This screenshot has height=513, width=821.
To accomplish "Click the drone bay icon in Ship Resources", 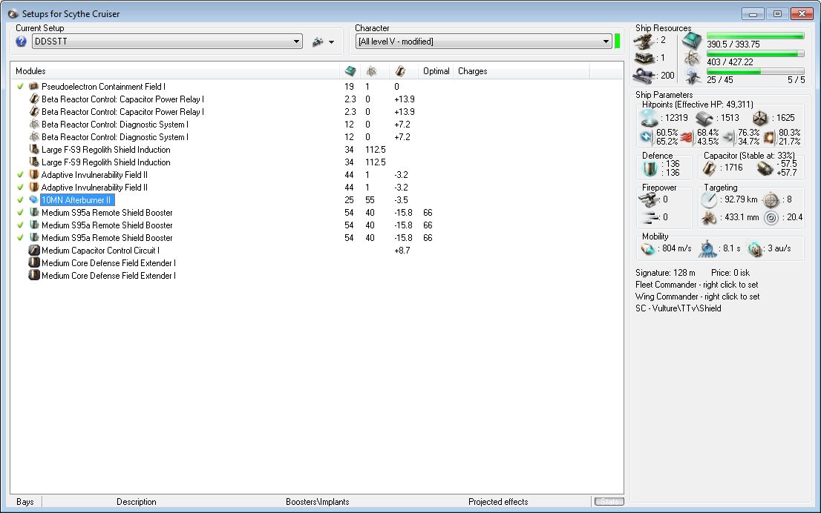I will 693,76.
